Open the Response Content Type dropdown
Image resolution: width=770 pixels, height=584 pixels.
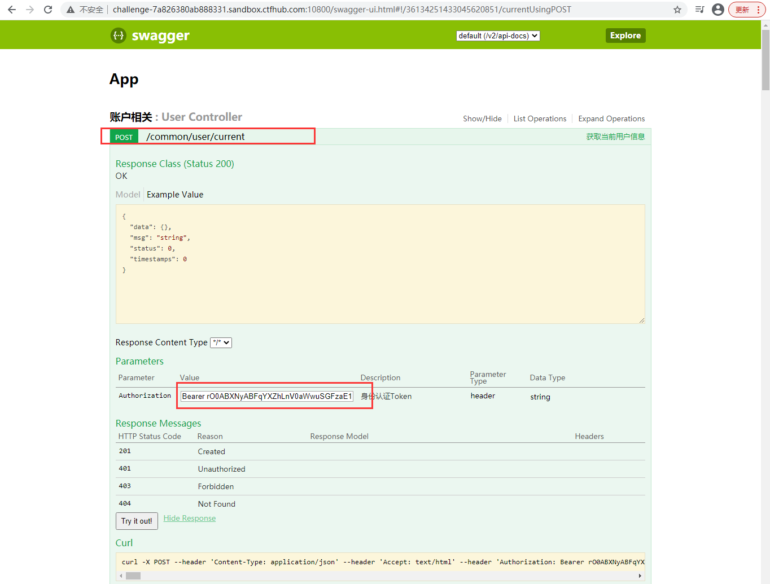click(x=221, y=343)
